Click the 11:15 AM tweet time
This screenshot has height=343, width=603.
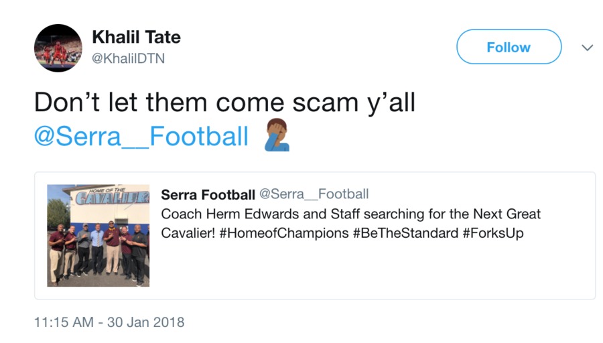64,322
